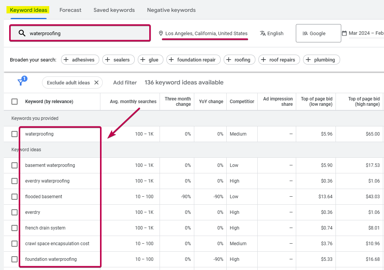Click plus icon on plumbing chip
The height and width of the screenshot is (270, 384).
[x=308, y=60]
